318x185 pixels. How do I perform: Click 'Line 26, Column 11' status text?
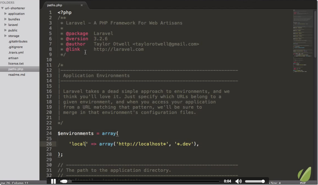(14, 183)
